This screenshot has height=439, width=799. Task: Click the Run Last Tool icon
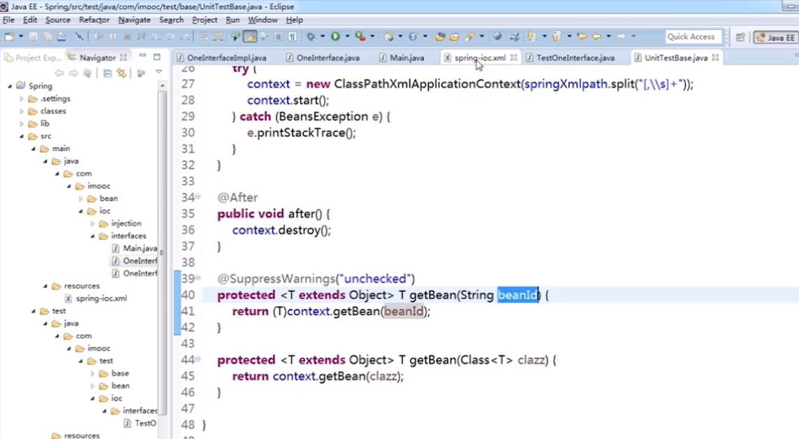(360, 36)
